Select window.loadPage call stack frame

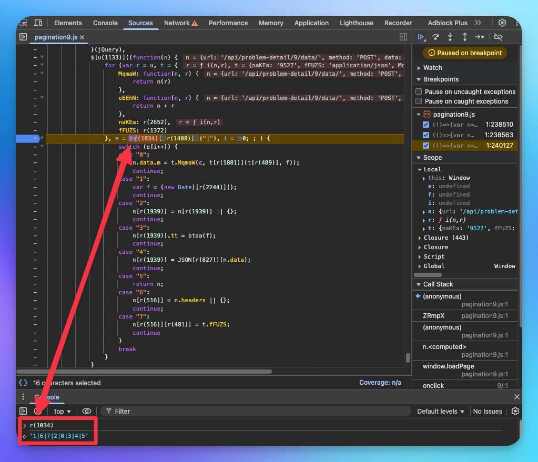pyautogui.click(x=464, y=369)
